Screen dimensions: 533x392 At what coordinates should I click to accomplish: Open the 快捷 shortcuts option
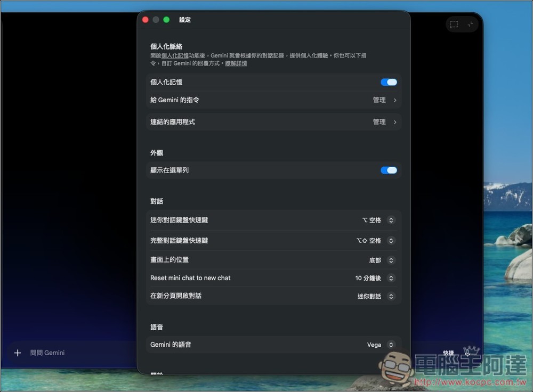448,353
